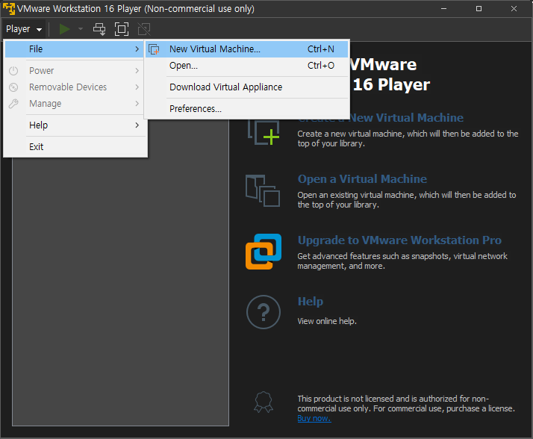Click the New Virtual Machine menu icon
The width and height of the screenshot is (533, 439).
154,49
